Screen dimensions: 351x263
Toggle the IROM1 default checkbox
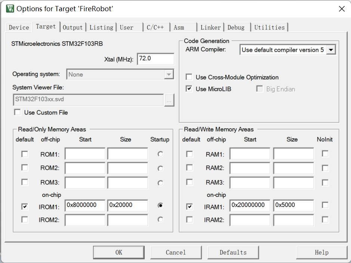pyautogui.click(x=25, y=207)
